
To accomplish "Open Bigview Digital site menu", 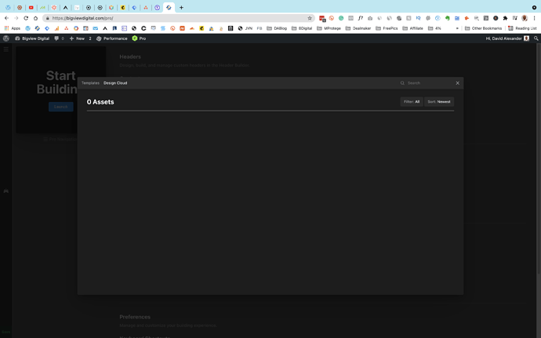I will [32, 38].
